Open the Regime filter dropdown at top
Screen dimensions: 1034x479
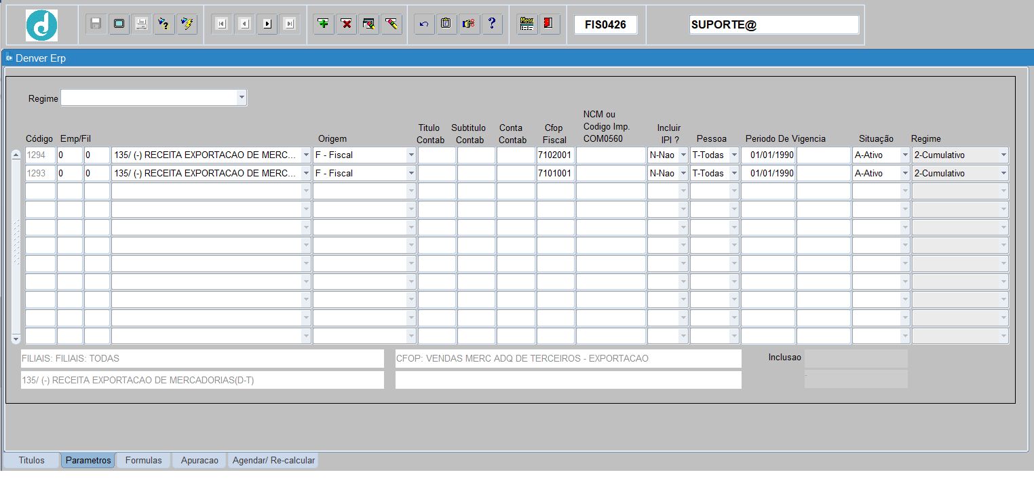(242, 98)
